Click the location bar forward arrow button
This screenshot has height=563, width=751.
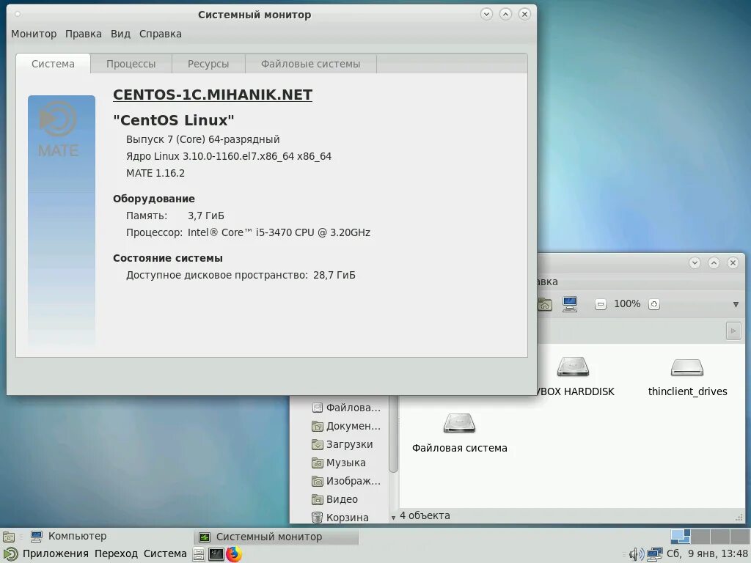(x=733, y=331)
